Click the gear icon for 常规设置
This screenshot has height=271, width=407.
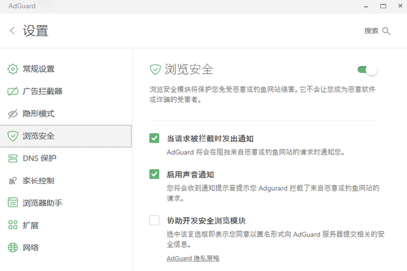(x=13, y=69)
